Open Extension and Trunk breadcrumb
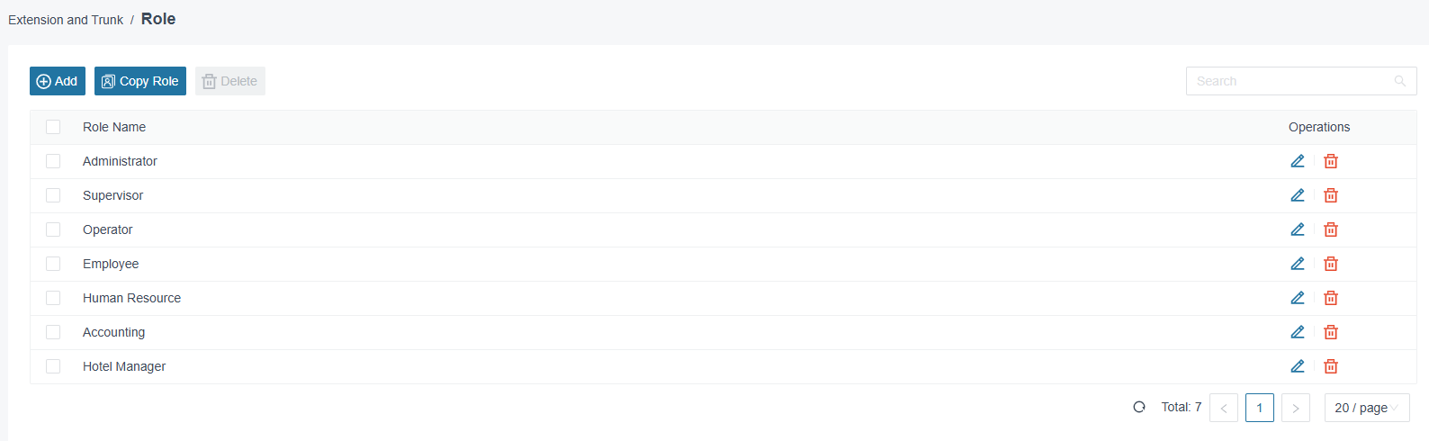The height and width of the screenshot is (441, 1429). (66, 20)
